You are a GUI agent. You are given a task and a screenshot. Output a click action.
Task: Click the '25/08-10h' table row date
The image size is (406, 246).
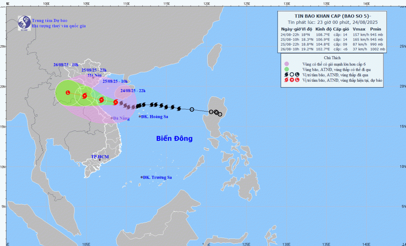290,39
